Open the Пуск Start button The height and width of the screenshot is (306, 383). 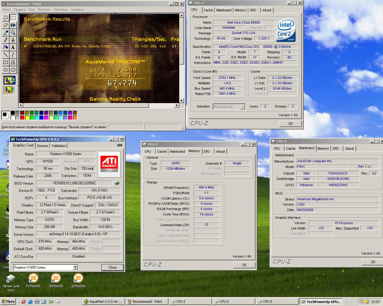tap(8, 302)
